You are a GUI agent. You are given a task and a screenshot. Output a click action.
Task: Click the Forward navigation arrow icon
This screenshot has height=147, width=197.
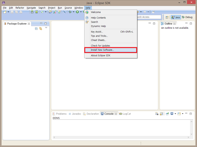point(145,12)
